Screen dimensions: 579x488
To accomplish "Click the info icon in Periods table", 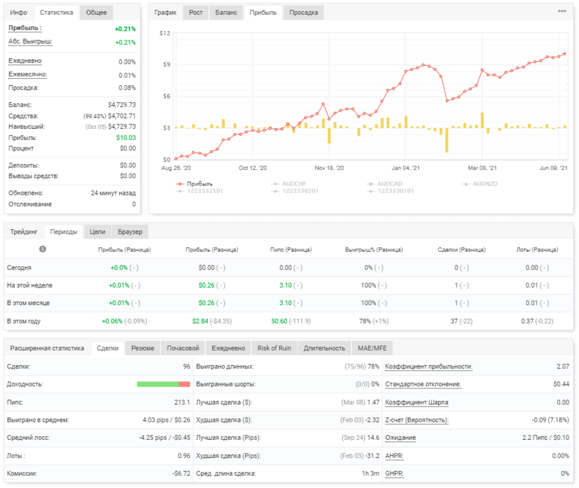I will point(42,249).
